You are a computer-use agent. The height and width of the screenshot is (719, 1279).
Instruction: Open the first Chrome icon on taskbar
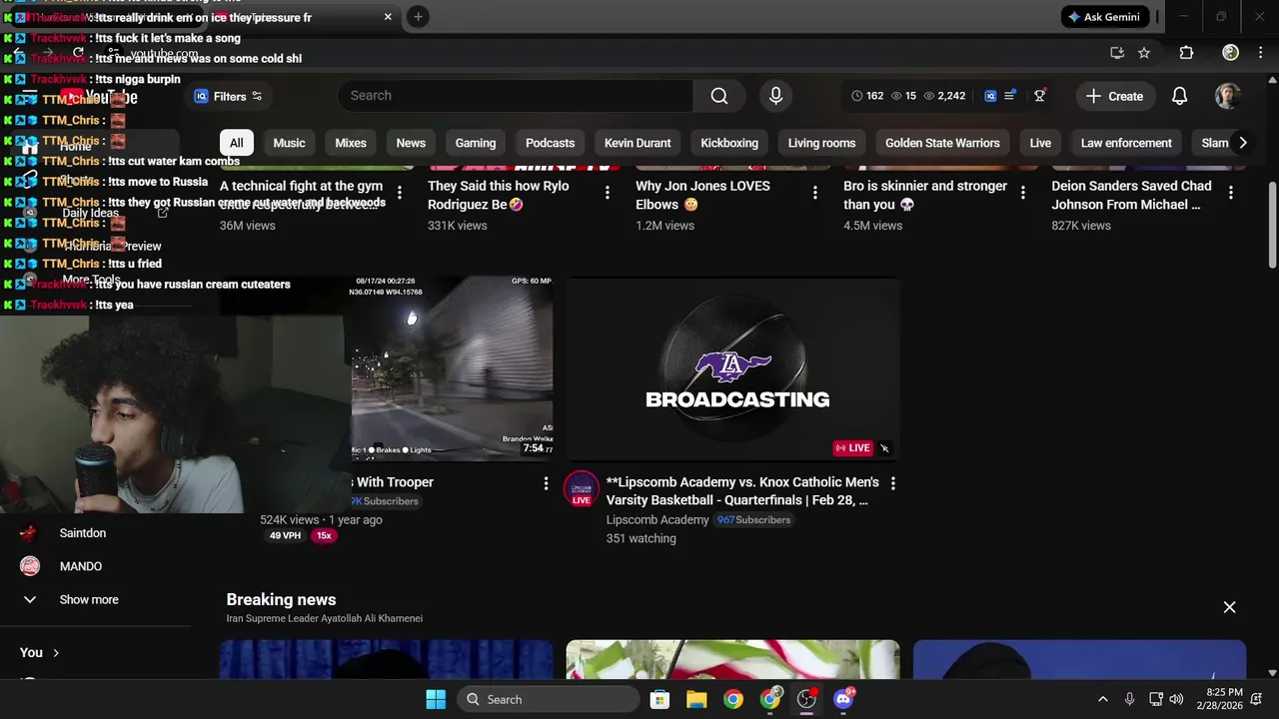point(733,699)
